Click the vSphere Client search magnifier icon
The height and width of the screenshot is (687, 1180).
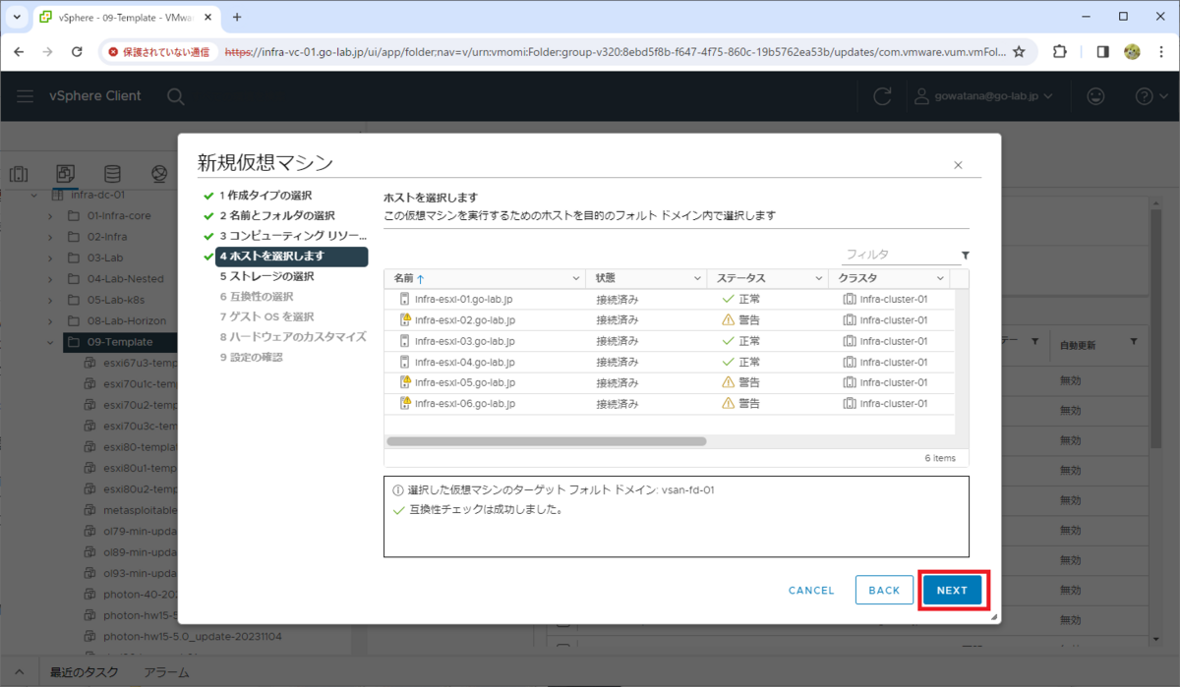point(175,96)
